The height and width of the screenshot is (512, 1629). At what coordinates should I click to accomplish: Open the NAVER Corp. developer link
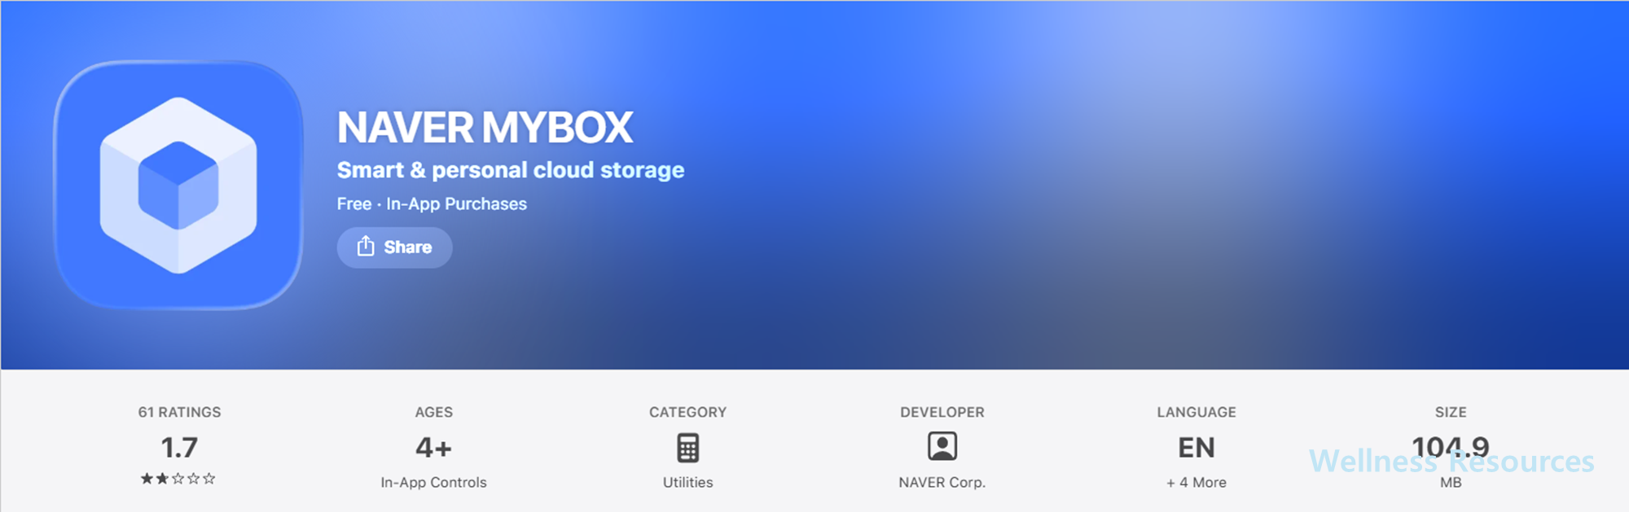(x=942, y=483)
